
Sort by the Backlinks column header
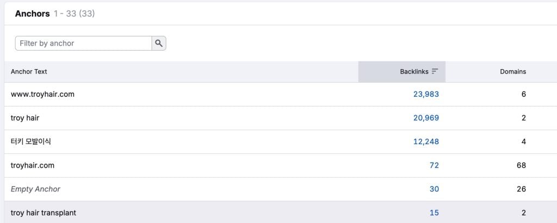click(x=414, y=71)
